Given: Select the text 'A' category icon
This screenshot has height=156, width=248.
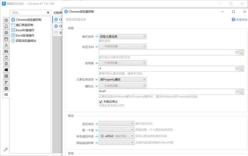Looking at the screenshot, I should click(x=6, y=45).
